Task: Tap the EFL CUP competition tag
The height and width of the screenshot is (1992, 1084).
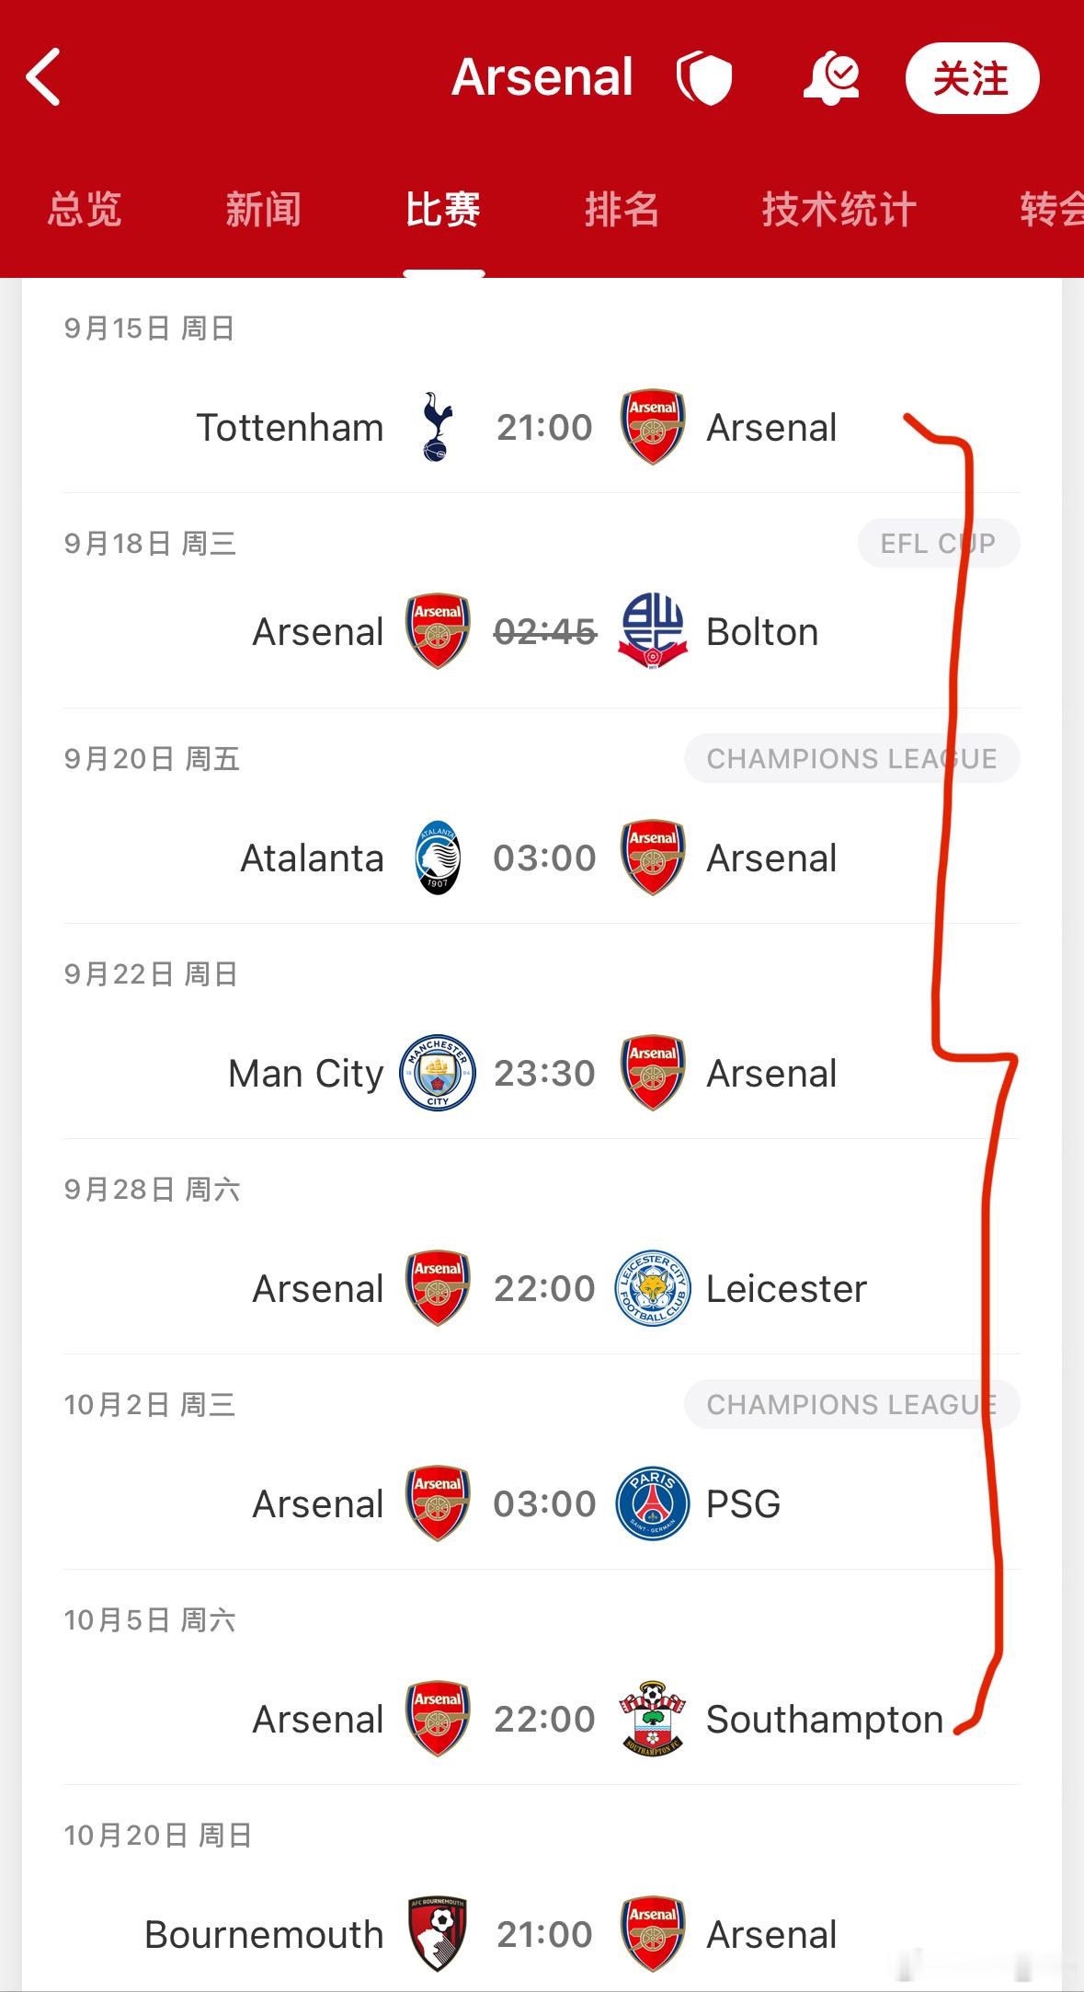Action: (939, 543)
